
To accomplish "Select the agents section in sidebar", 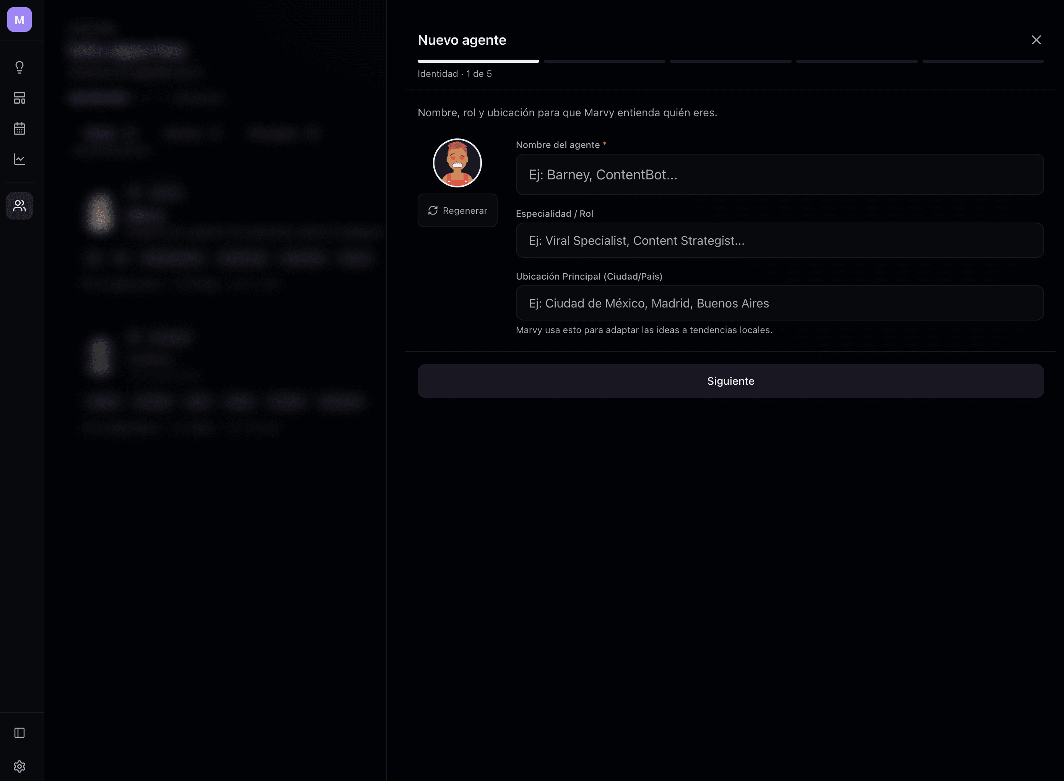I will 19,205.
